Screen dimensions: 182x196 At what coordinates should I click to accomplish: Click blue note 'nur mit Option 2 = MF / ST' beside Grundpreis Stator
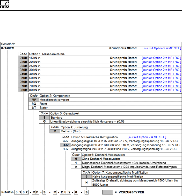162,48
